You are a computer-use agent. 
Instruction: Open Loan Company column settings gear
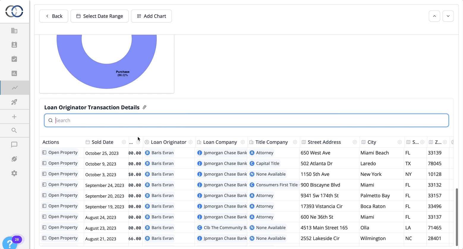pos(243,142)
